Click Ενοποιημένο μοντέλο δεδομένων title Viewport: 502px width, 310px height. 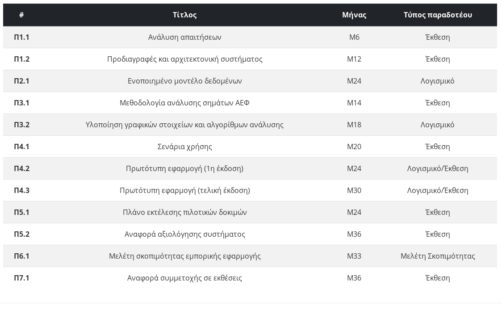point(185,81)
